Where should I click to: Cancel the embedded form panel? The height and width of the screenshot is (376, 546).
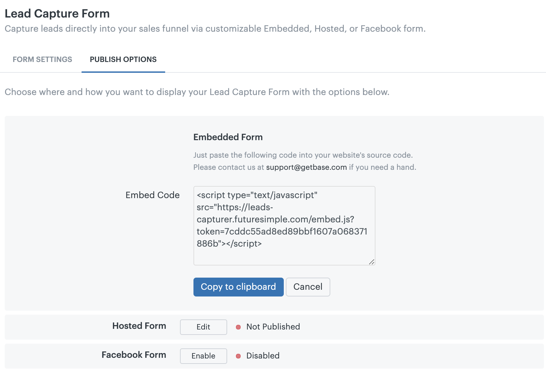[x=308, y=287]
